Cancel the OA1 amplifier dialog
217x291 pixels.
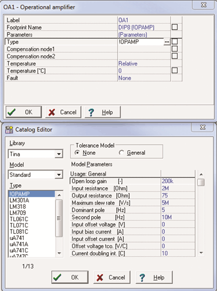pyautogui.click(x=63, y=112)
